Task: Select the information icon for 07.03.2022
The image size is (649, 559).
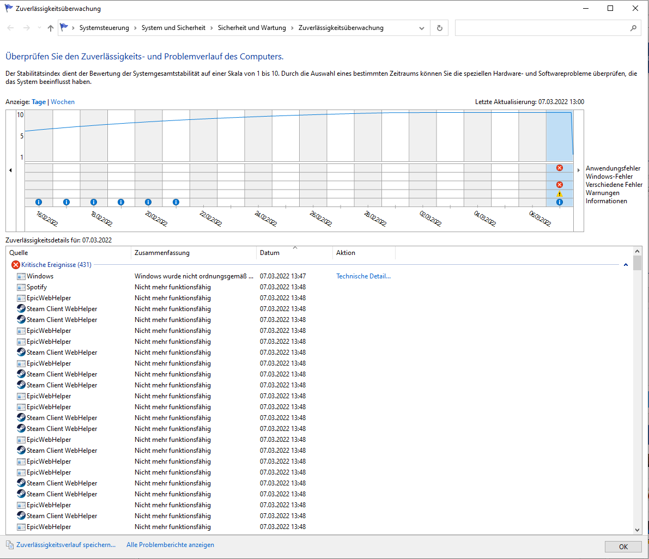Action: click(x=560, y=202)
